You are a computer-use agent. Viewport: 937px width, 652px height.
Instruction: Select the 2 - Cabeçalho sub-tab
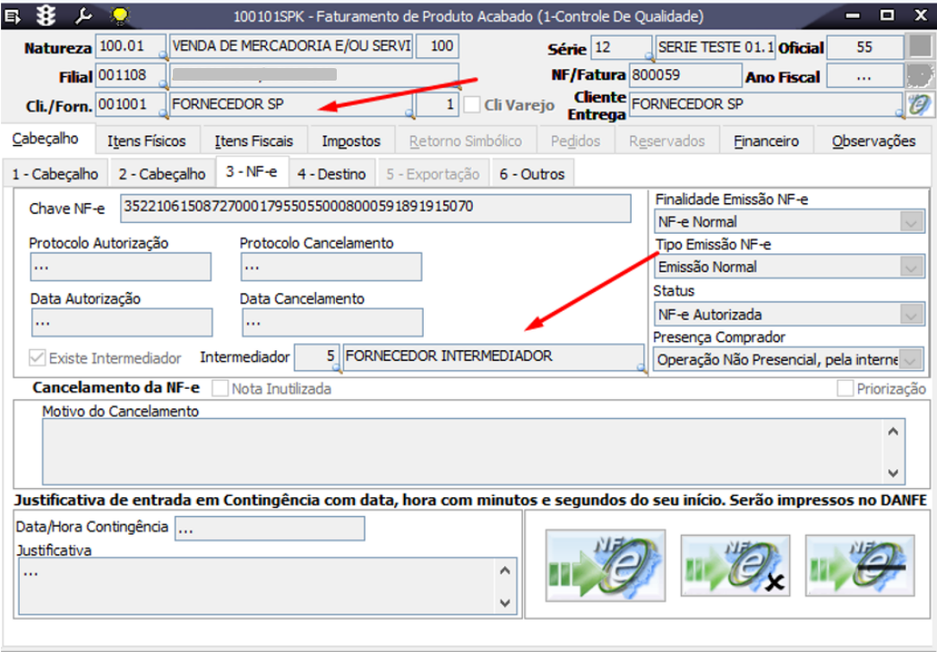[x=162, y=174]
